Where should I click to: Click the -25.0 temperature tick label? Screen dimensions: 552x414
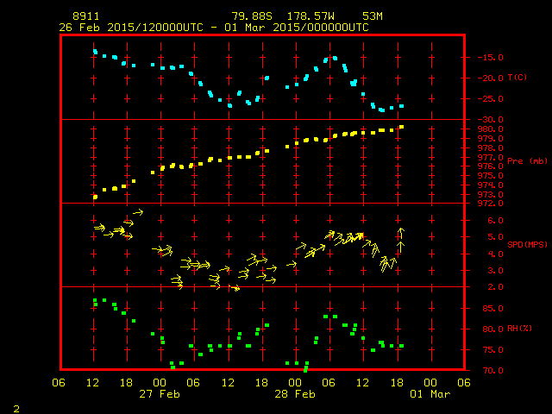(491, 99)
